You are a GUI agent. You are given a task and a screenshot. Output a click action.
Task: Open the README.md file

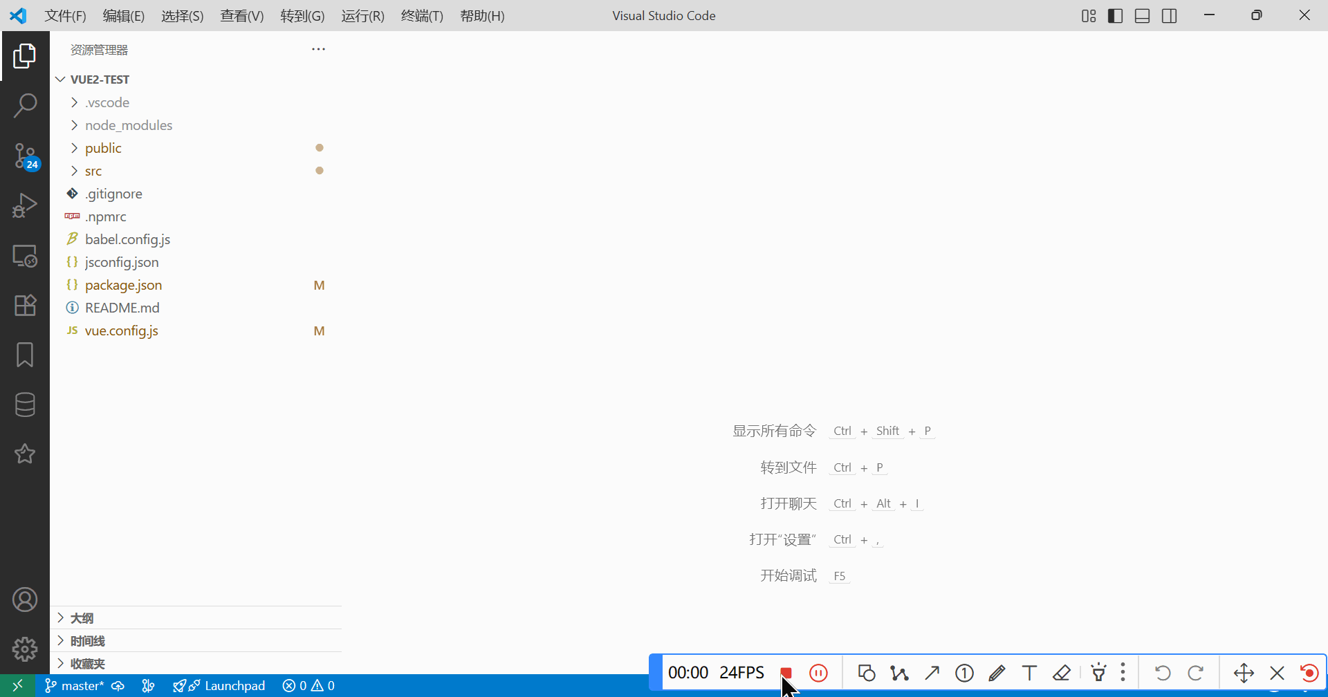click(x=196, y=308)
